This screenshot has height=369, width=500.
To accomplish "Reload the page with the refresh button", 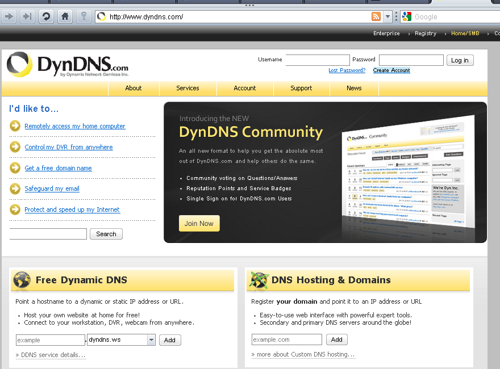I will [46, 16].
